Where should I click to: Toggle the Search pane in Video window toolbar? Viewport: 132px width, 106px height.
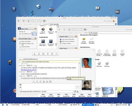33,21
